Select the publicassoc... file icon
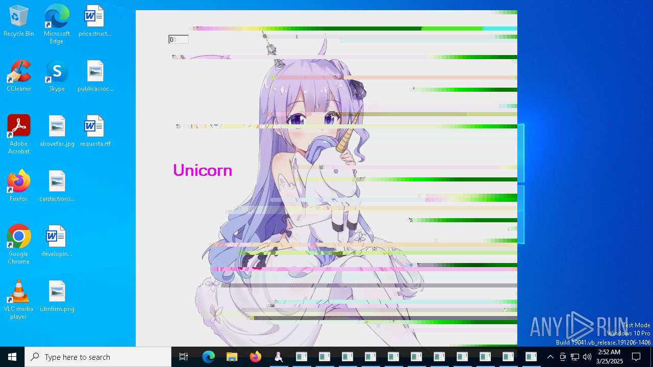653x367 pixels. pos(95,76)
